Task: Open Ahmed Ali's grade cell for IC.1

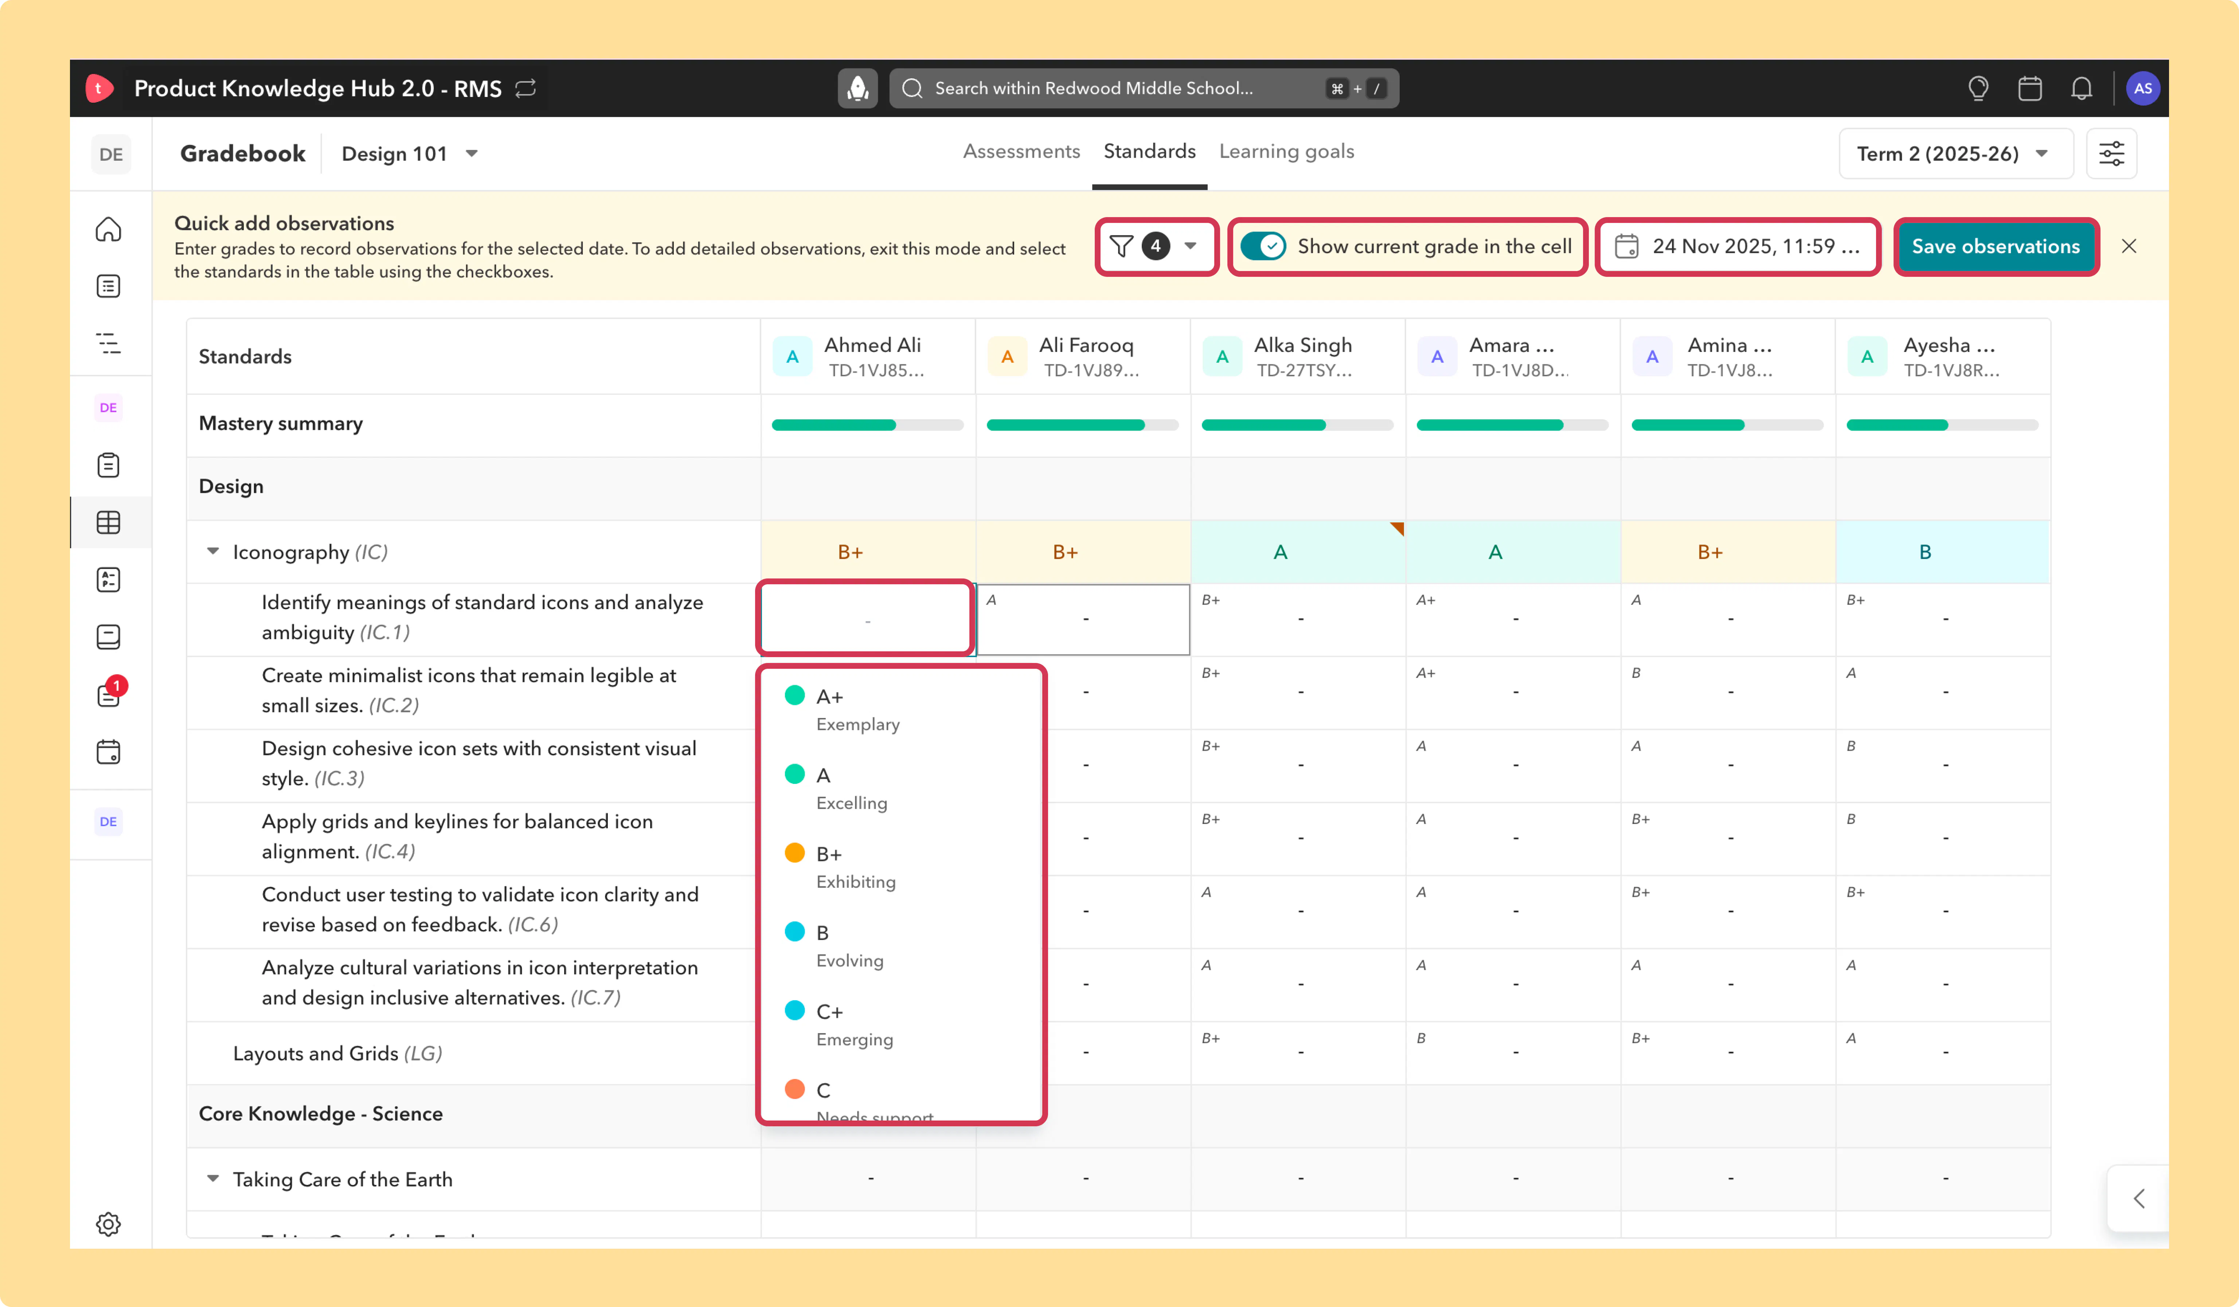Action: (867, 619)
